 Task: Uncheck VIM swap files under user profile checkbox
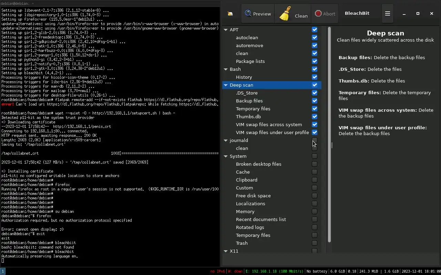(315, 132)
